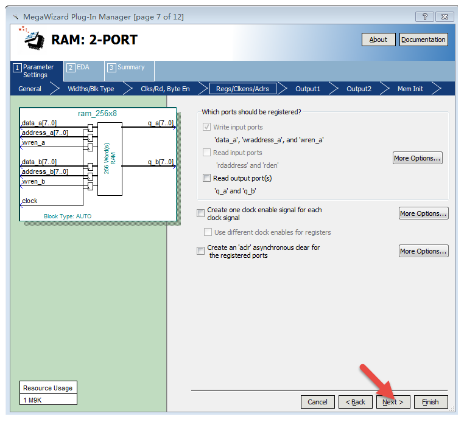Go to the Mem Init step

pyautogui.click(x=410, y=89)
